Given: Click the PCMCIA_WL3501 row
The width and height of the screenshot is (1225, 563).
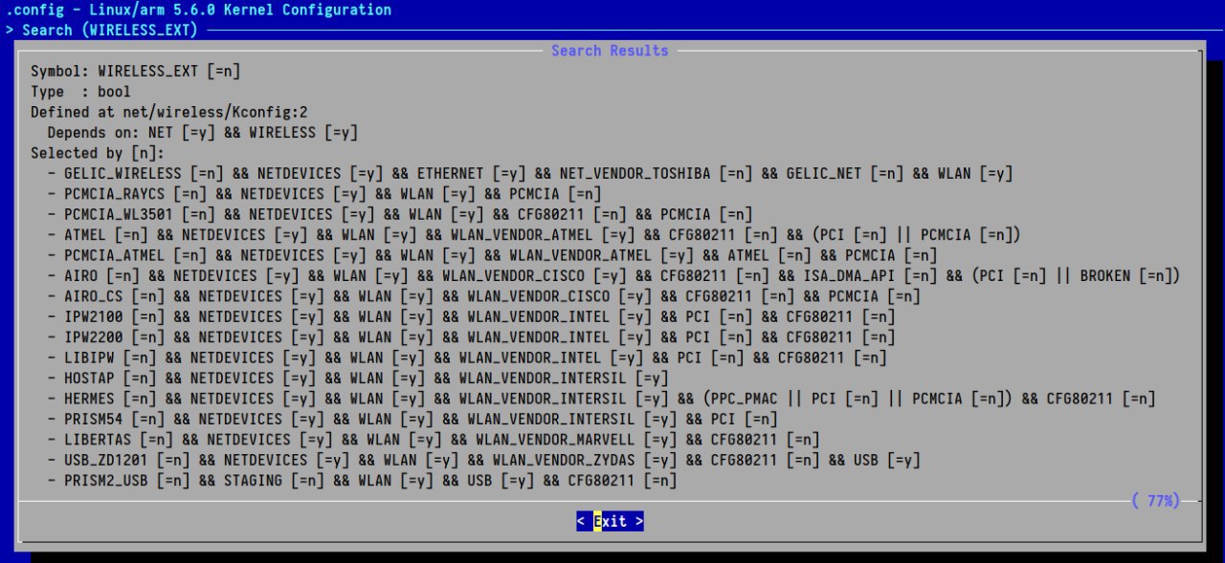Looking at the screenshot, I should point(400,214).
